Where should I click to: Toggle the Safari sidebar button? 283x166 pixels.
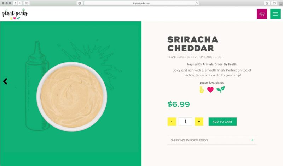pos(27,3)
